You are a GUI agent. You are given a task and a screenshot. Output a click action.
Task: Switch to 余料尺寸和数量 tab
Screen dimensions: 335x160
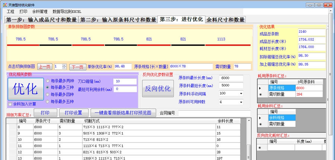(226, 20)
